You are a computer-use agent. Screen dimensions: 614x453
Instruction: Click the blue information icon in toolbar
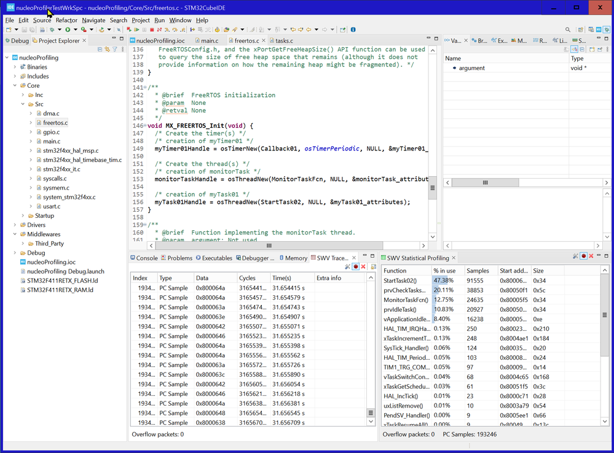(353, 29)
